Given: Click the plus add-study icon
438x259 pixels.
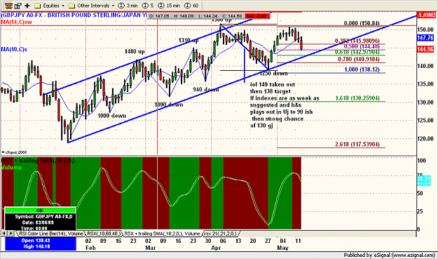Looking at the screenshot, I should tap(27, 6).
